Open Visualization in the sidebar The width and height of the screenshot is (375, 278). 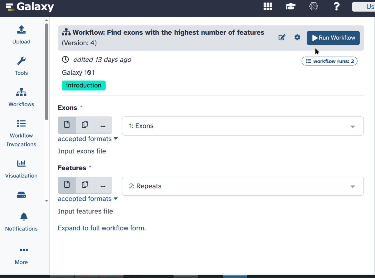coord(21,169)
